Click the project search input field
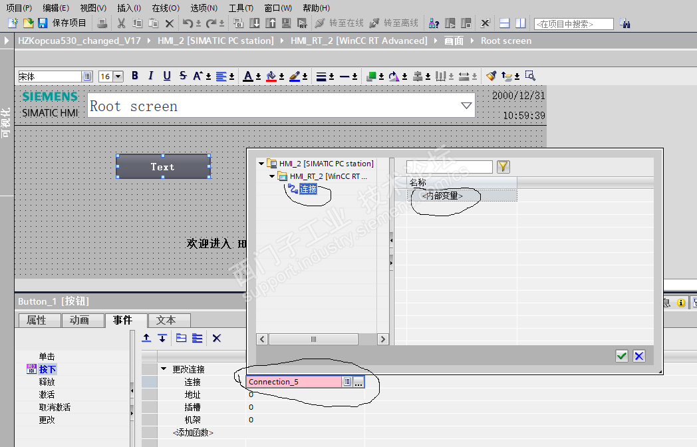Image resolution: width=697 pixels, height=447 pixels. point(573,24)
